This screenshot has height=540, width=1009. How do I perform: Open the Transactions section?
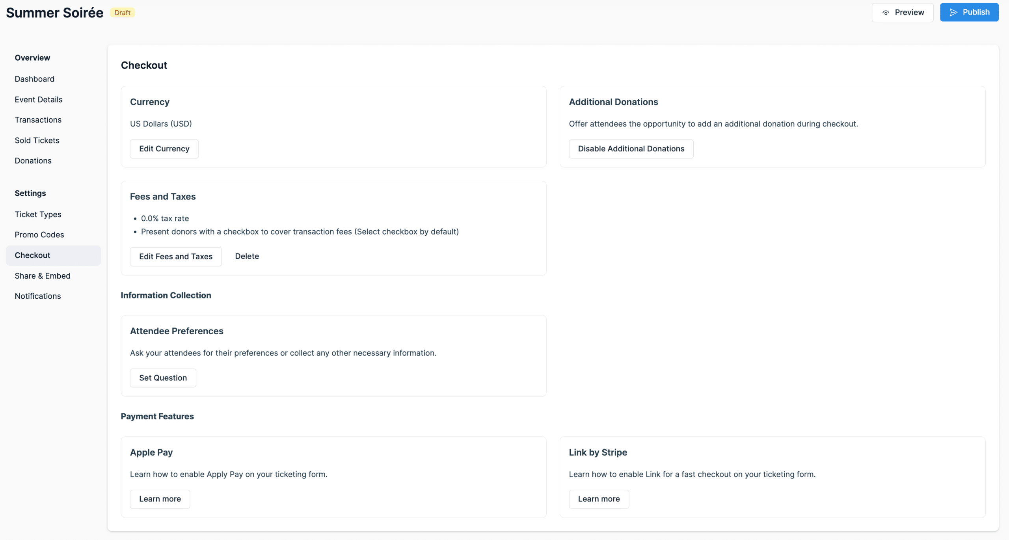coord(38,120)
